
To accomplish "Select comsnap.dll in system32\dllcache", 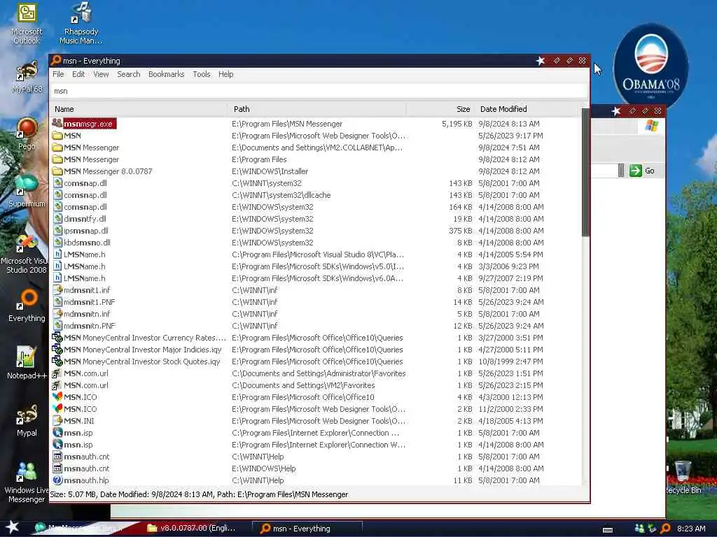I will click(316, 195).
